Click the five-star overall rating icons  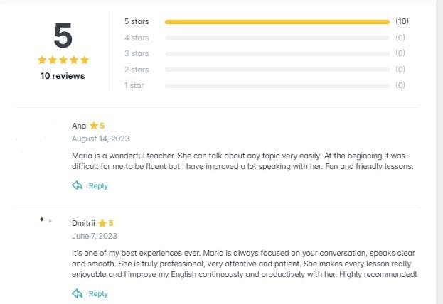[63, 60]
